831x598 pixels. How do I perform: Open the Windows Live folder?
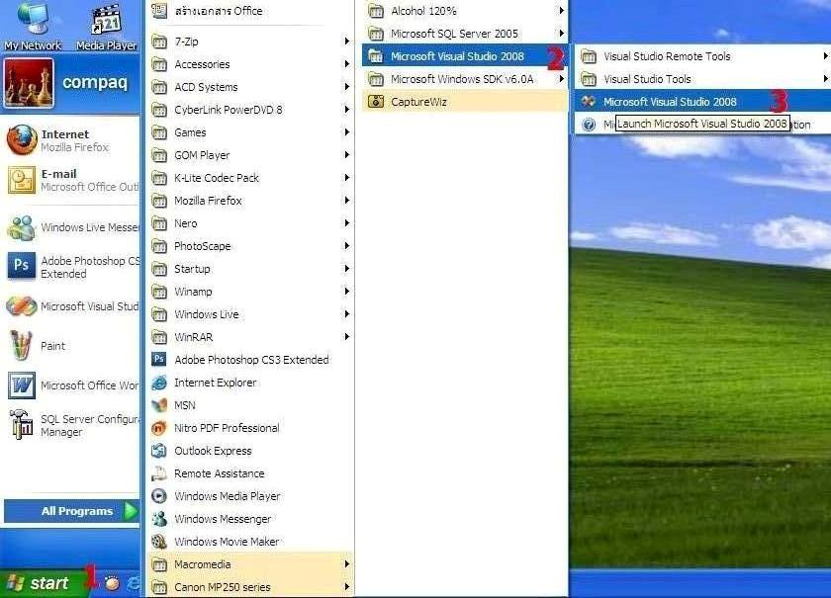(x=249, y=314)
